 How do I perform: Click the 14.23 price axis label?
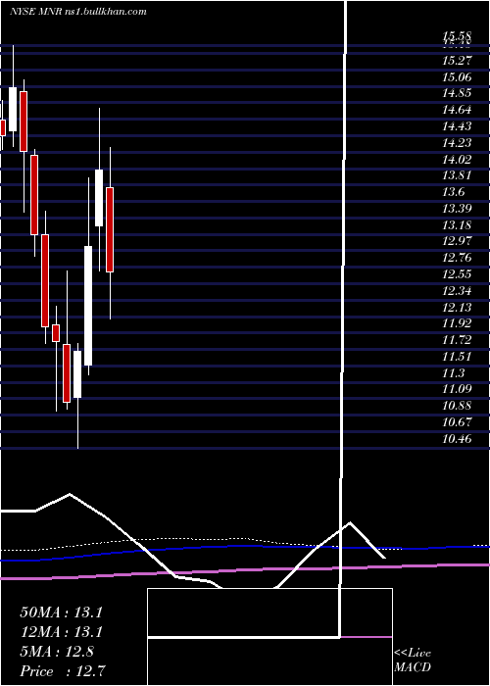pos(457,143)
